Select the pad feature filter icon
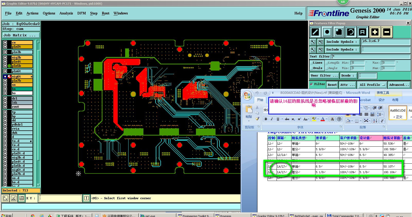412x217 pixels. coord(327,32)
